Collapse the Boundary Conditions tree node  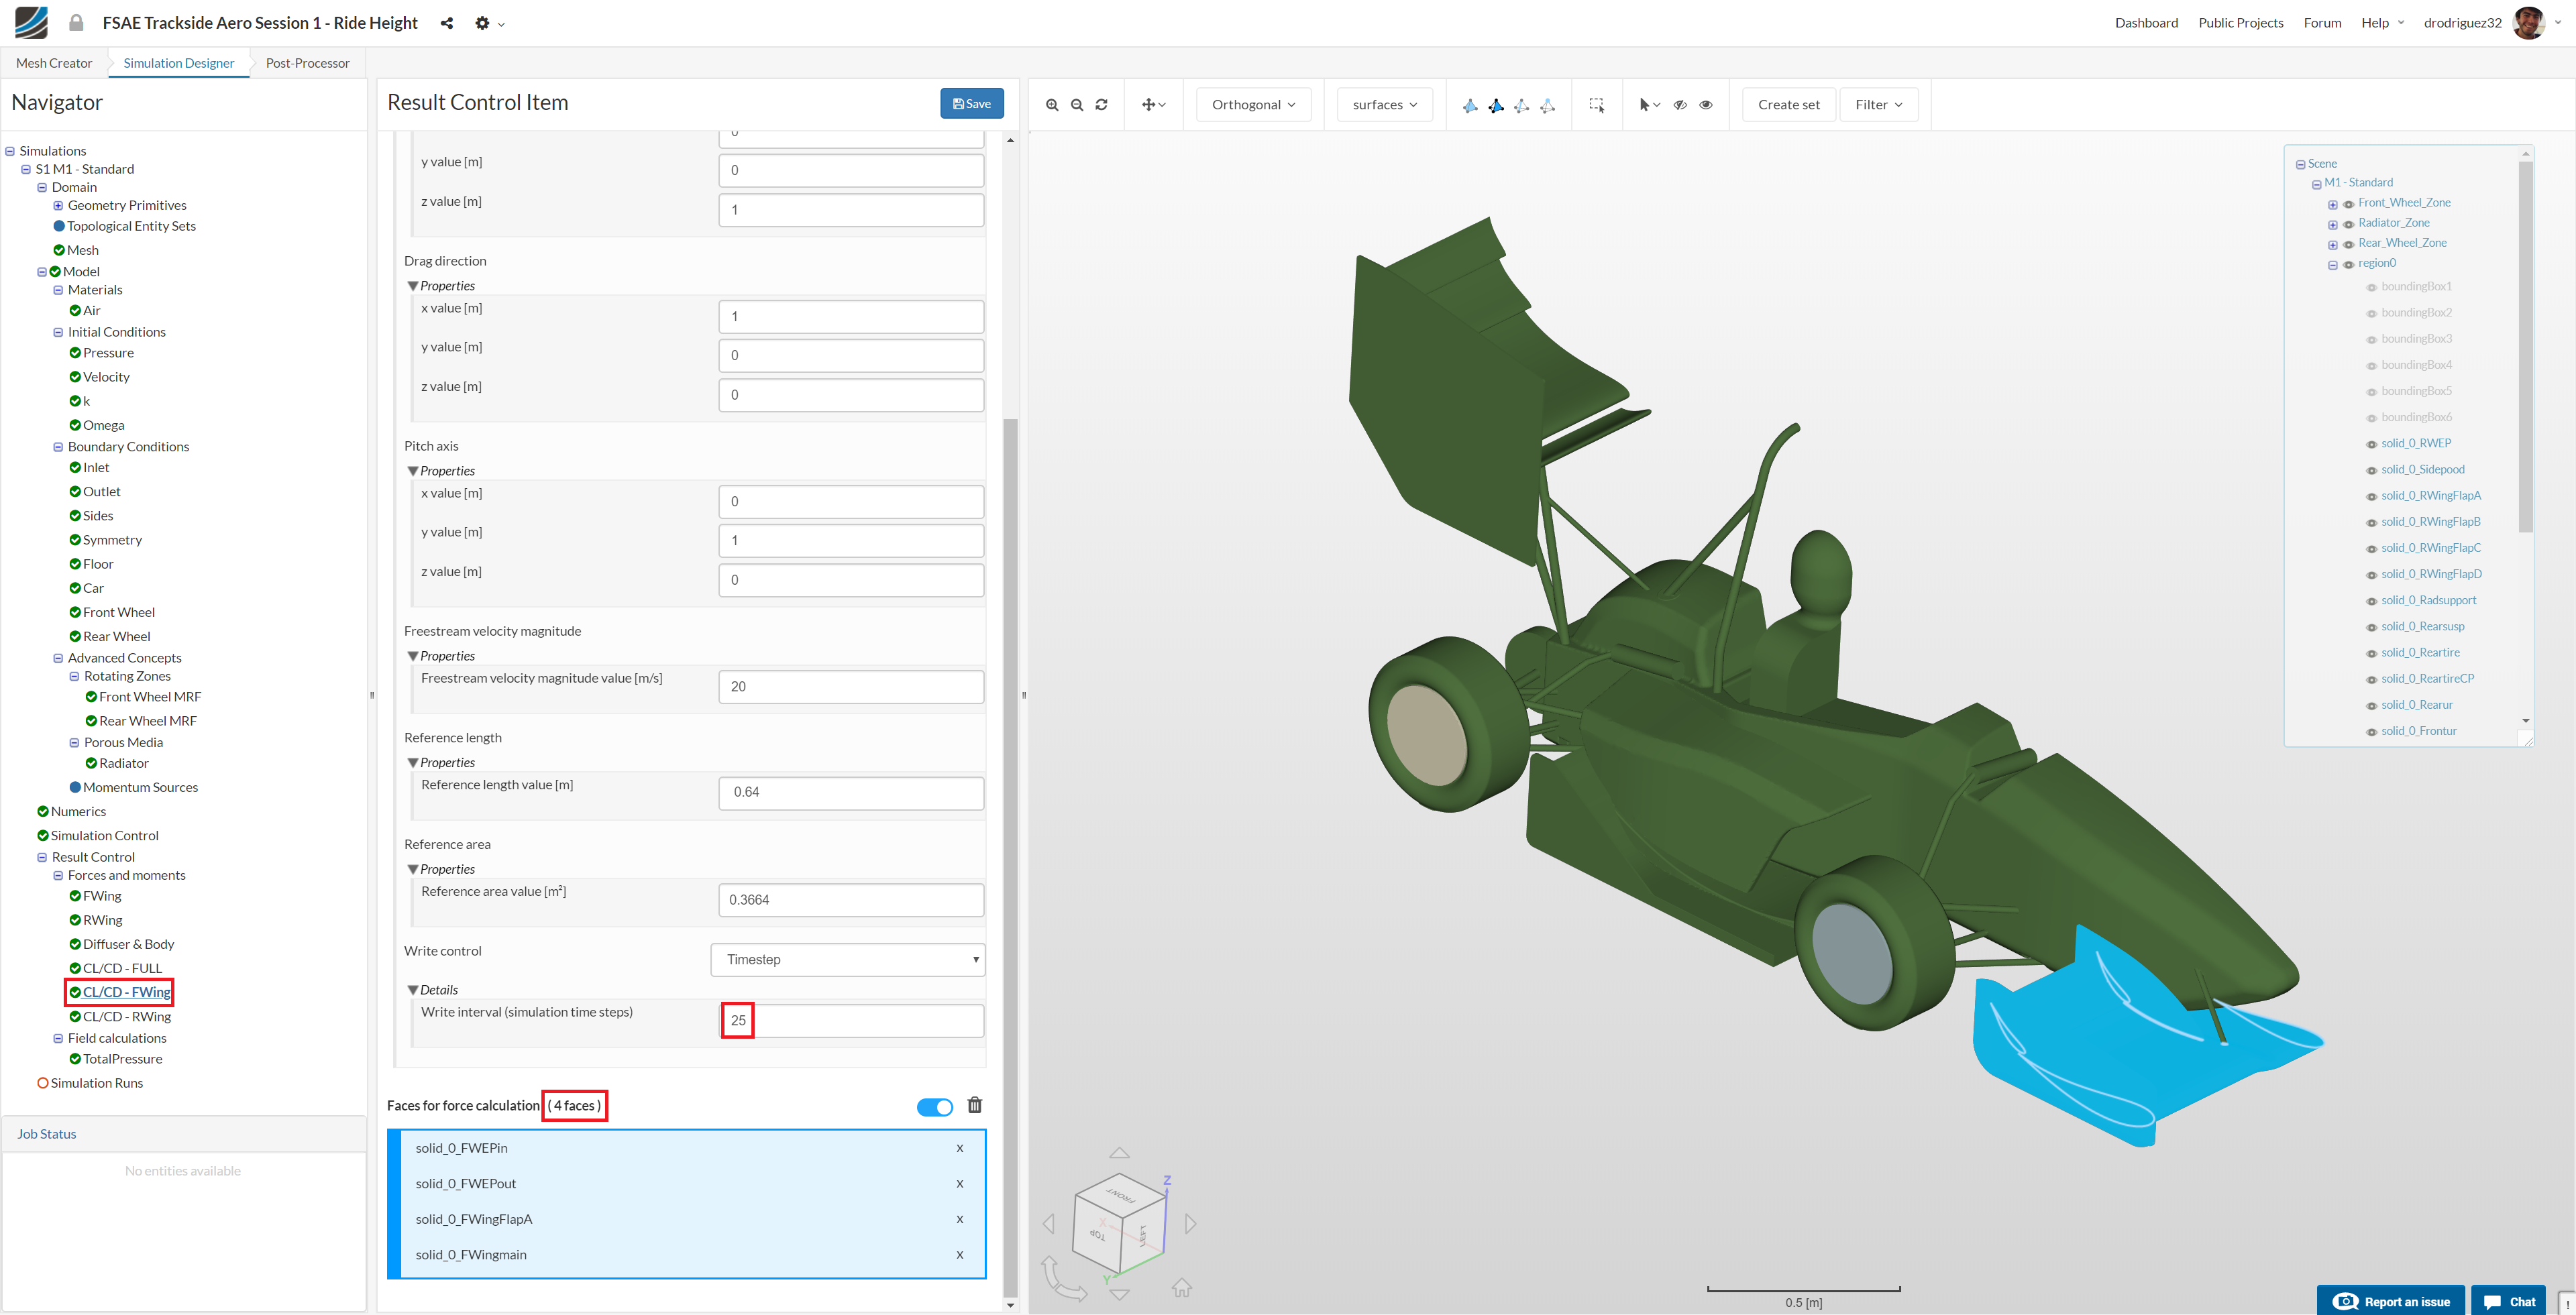58,447
